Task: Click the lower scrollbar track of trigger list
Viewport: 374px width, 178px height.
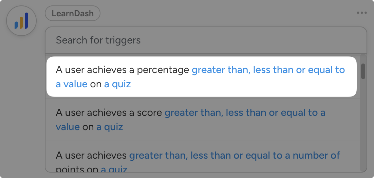Action: pyautogui.click(x=363, y=136)
